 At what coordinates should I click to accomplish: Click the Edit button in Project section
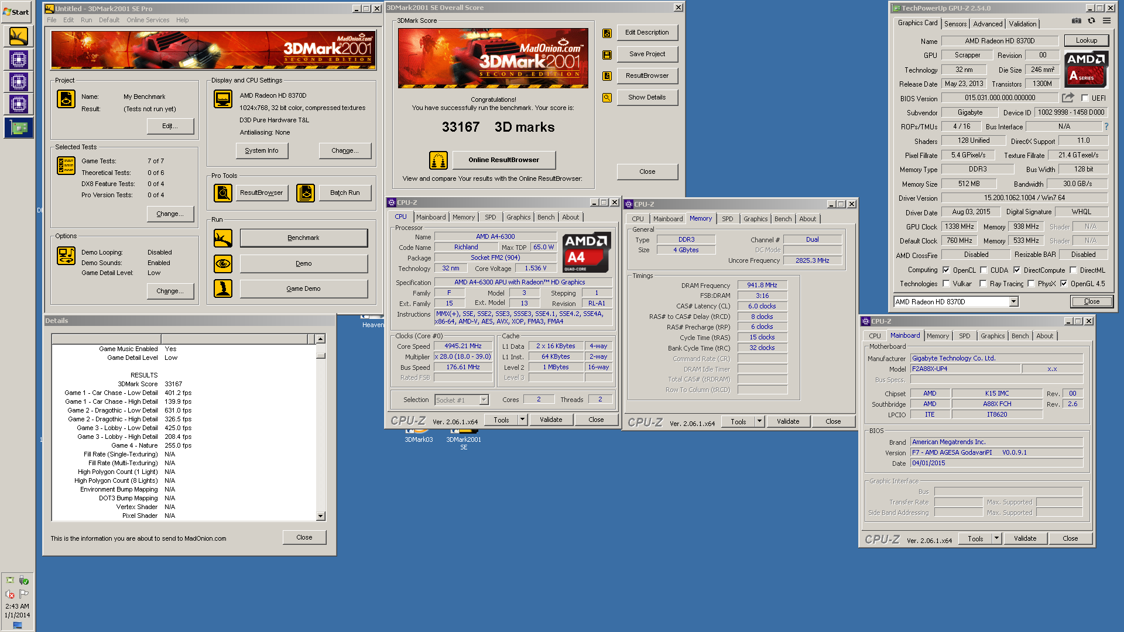170,126
